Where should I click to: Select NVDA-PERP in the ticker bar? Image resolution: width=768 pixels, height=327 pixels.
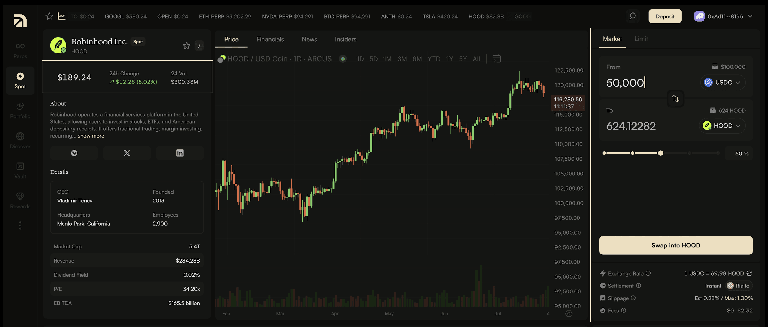pos(287,16)
